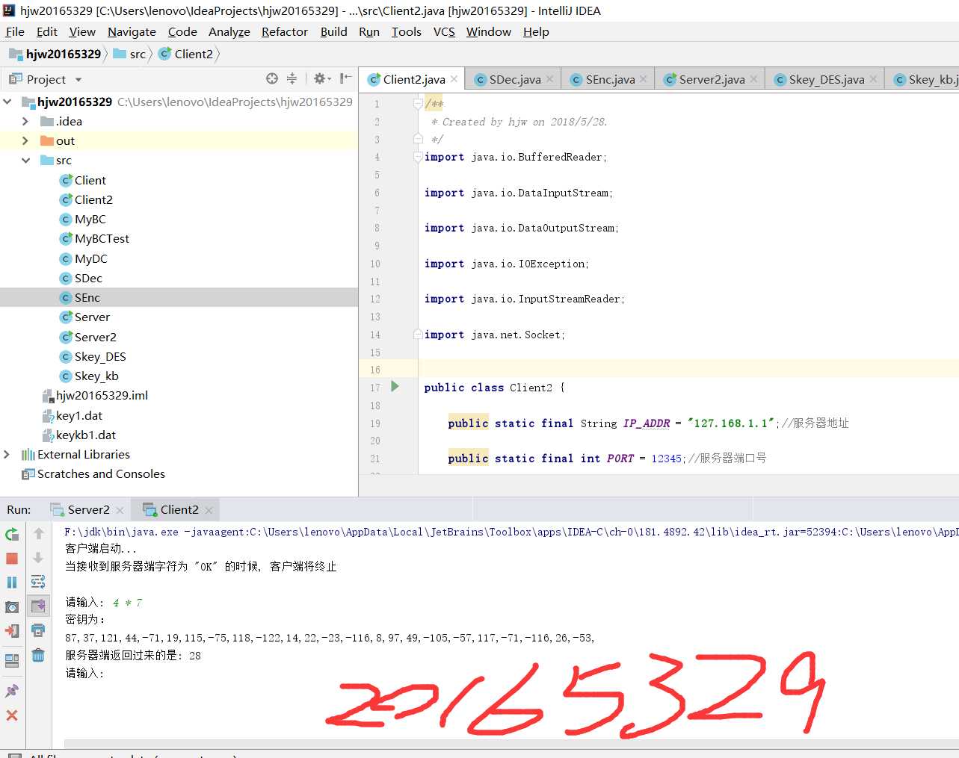Click console horizontal scrollbar
The width and height of the screenshot is (959, 758).
click(x=511, y=744)
